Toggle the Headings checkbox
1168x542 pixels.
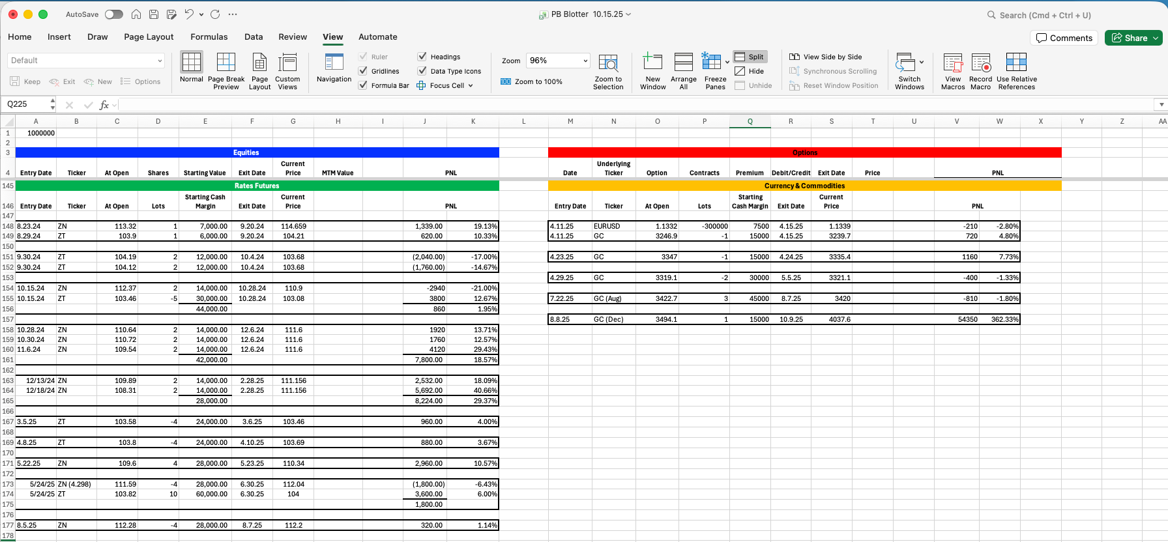coord(422,57)
